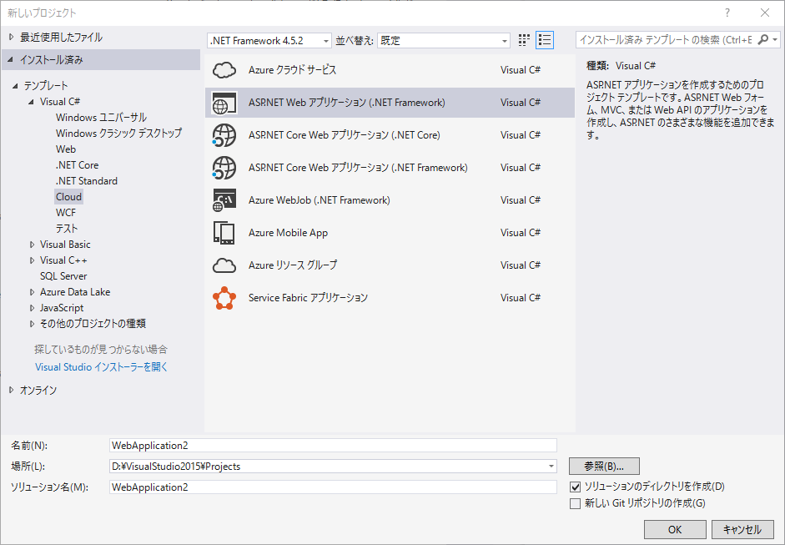Select the .NET Standard category
The height and width of the screenshot is (545, 785).
click(x=87, y=181)
